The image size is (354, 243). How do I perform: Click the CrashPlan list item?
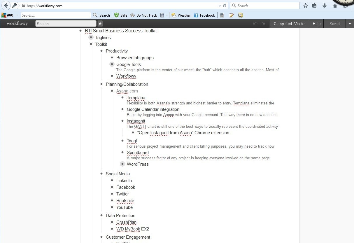coord(126,222)
